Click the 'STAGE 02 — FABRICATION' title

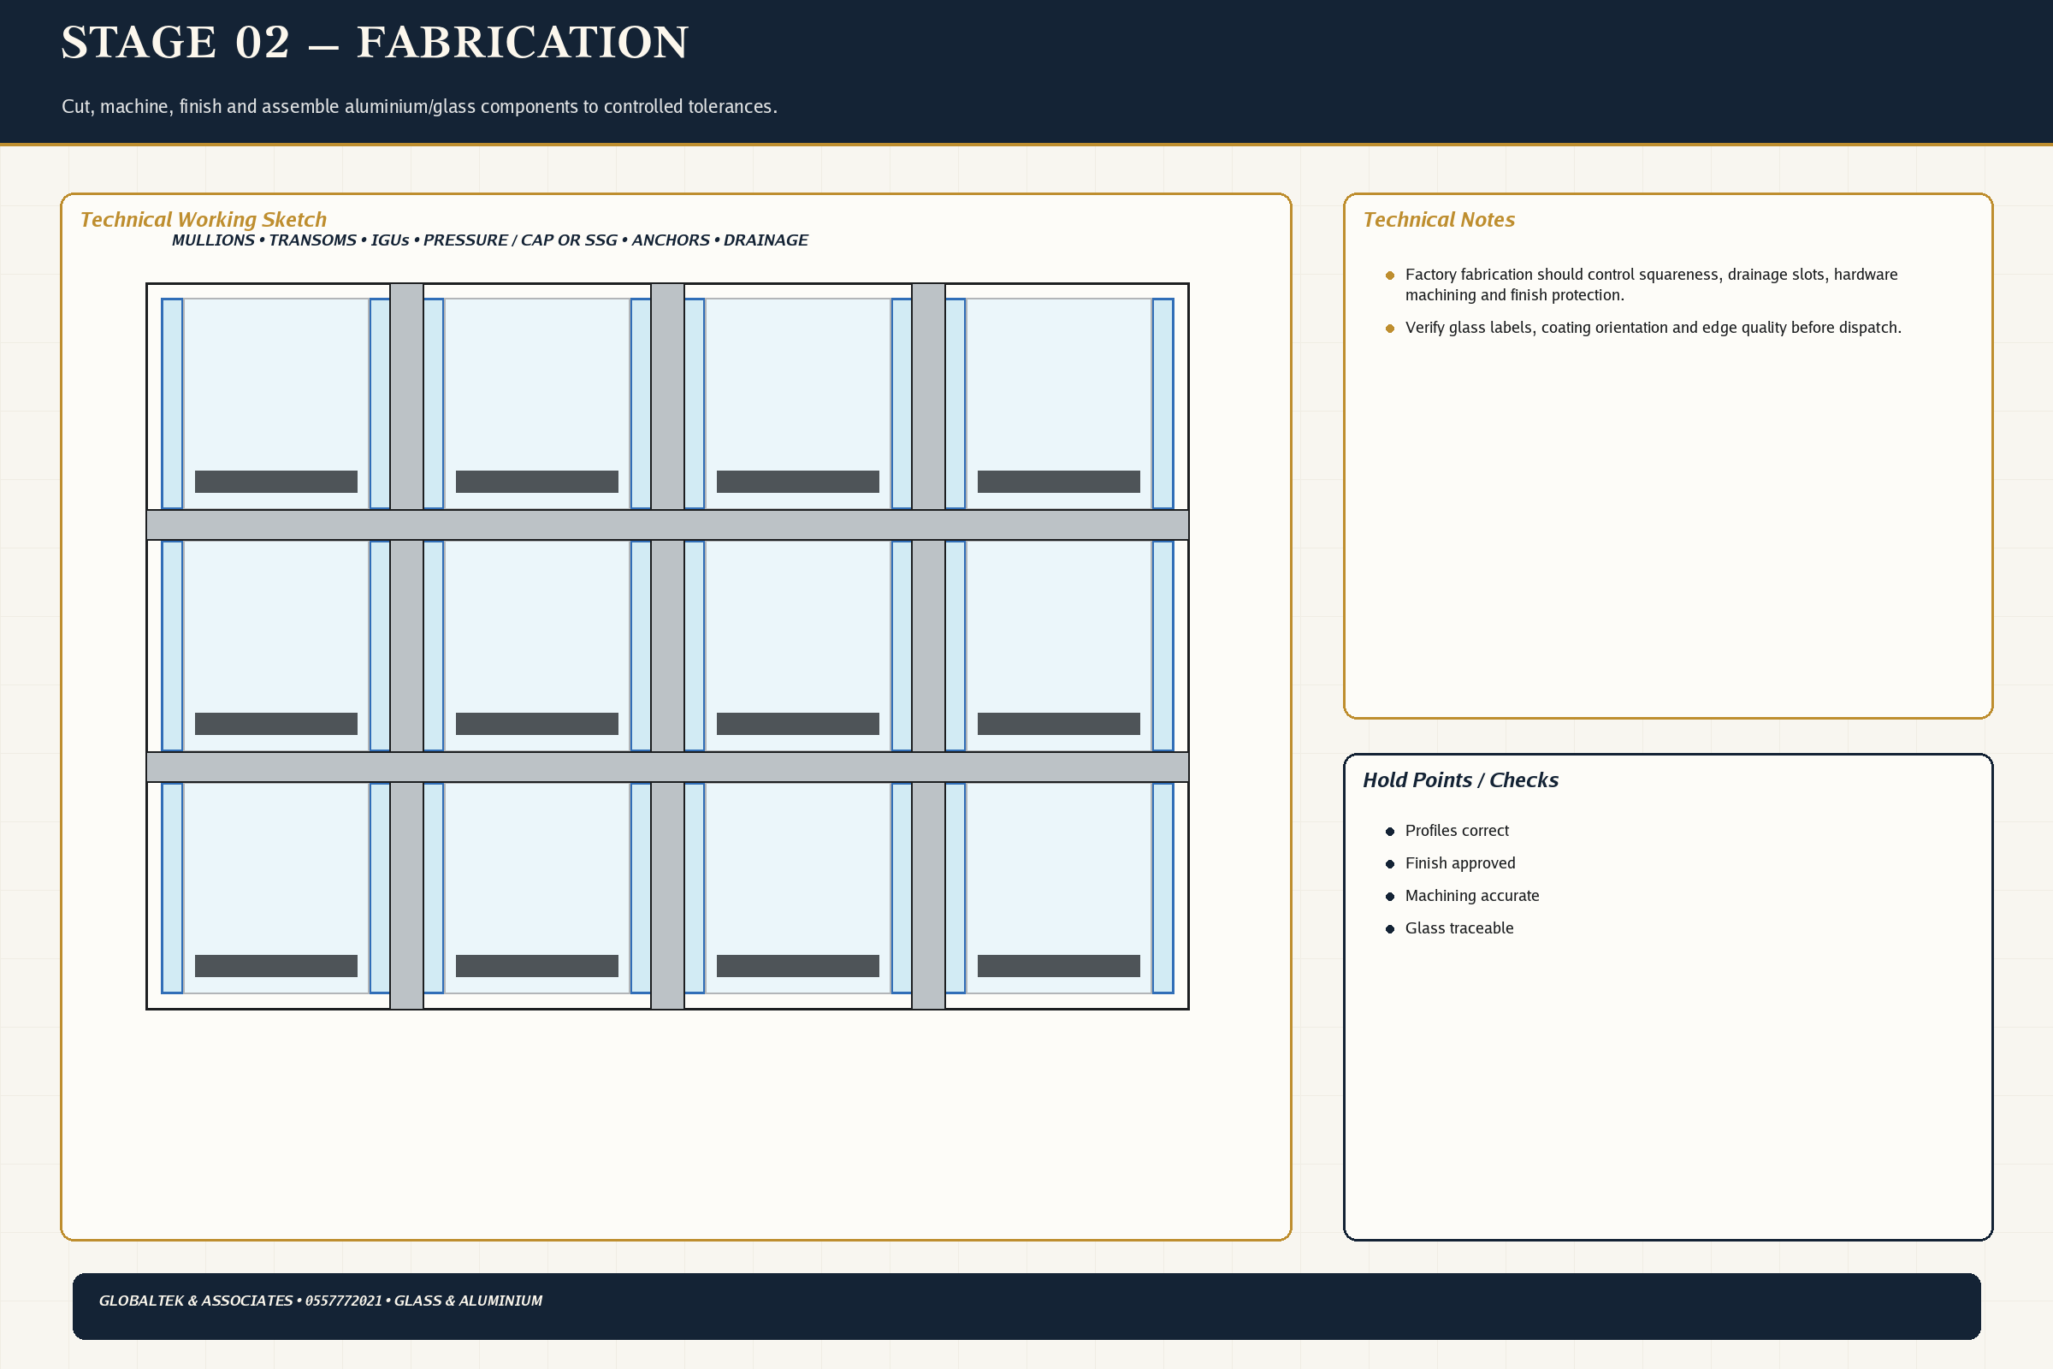tap(375, 43)
